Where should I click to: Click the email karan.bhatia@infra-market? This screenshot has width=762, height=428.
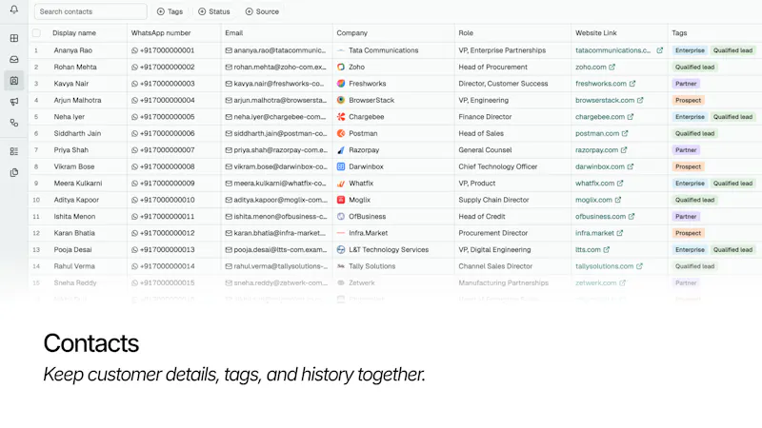coord(279,233)
